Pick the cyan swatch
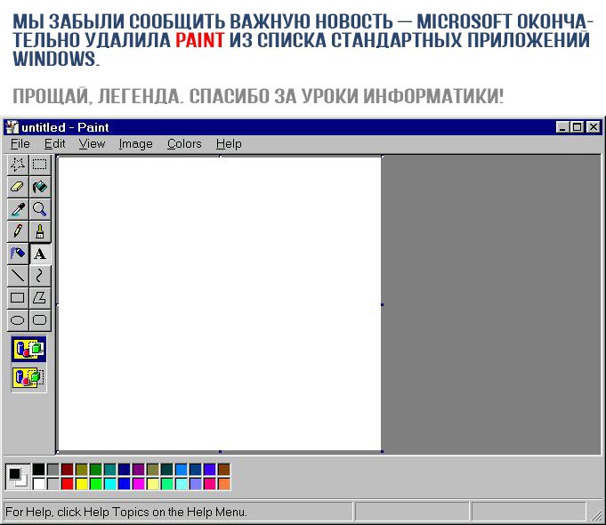Screen dimensions: 606x525 110,484
